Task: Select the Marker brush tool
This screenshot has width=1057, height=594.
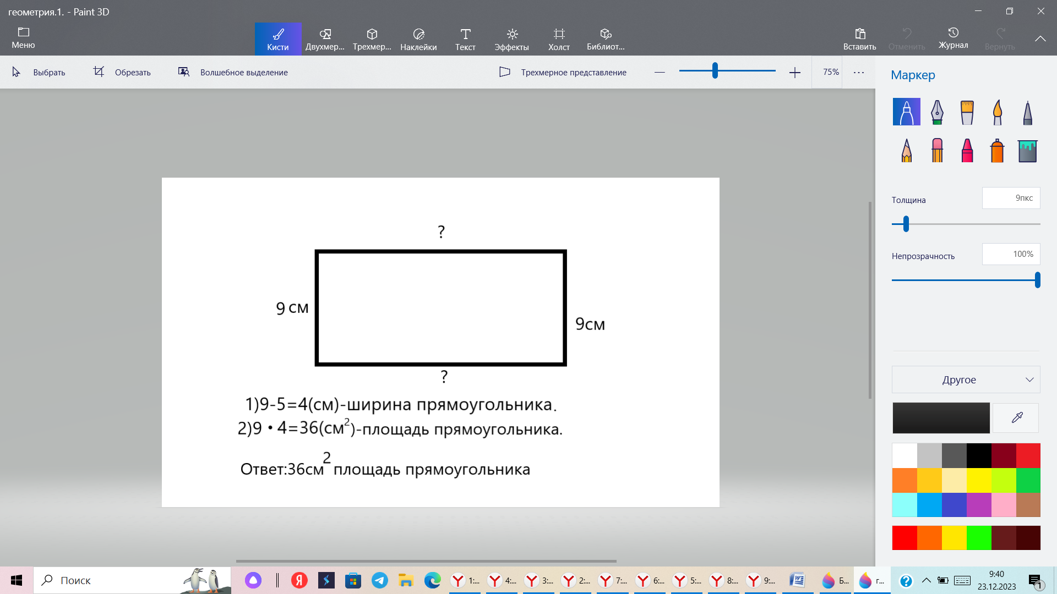Action: (906, 112)
